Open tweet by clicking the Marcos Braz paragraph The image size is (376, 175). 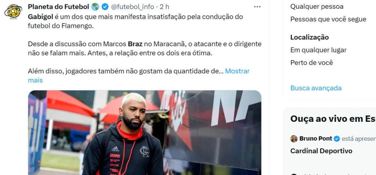tap(145, 49)
